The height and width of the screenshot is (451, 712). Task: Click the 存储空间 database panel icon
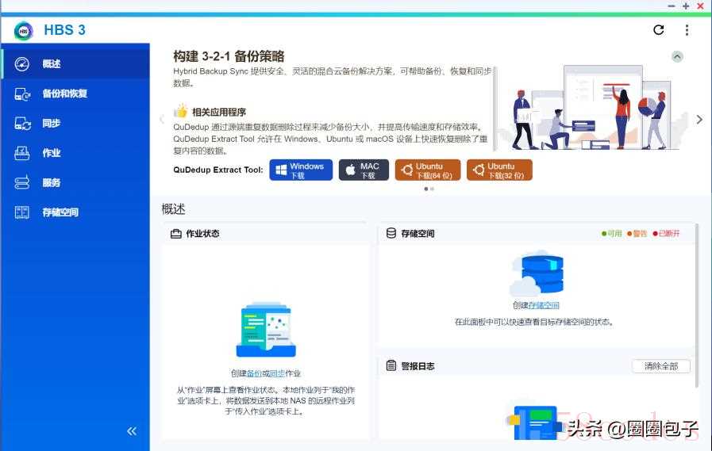point(391,233)
